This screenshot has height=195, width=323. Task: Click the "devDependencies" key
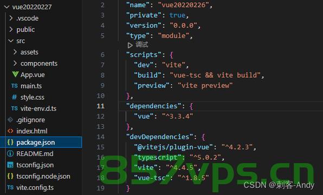click(159, 137)
